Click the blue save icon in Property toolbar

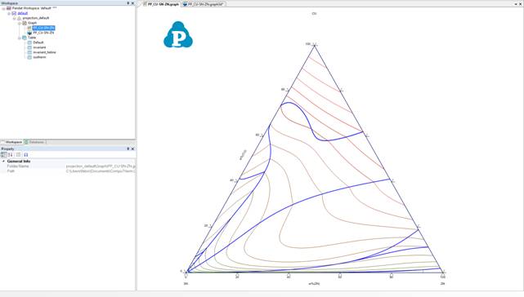pos(25,155)
